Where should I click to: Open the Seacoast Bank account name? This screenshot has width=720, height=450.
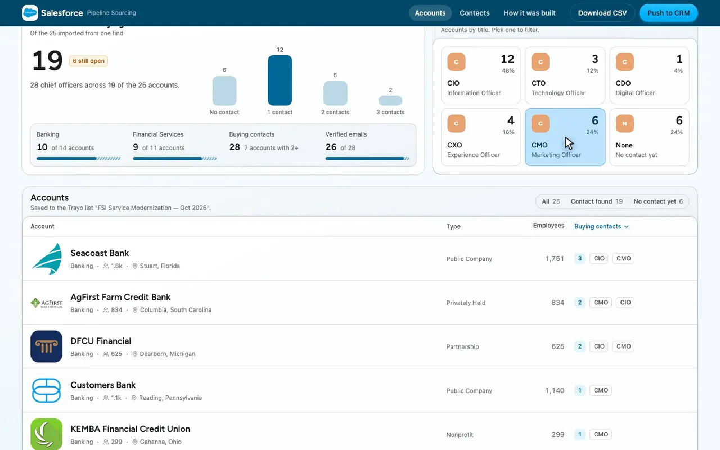(x=100, y=253)
